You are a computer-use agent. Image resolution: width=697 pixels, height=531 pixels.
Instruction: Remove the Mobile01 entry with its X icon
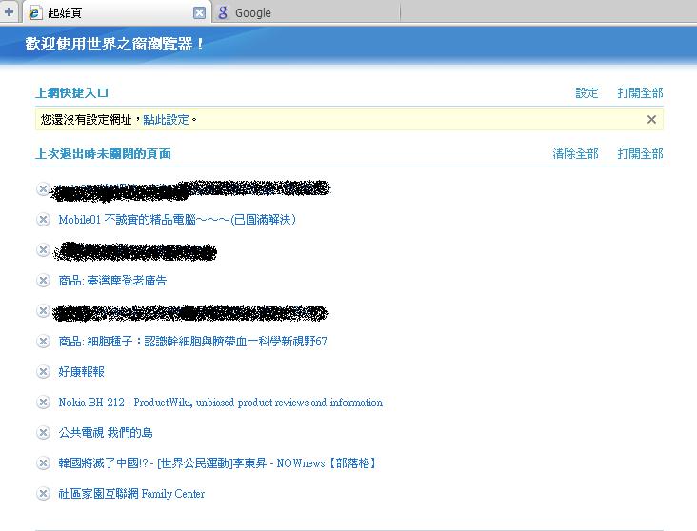pyautogui.click(x=43, y=220)
